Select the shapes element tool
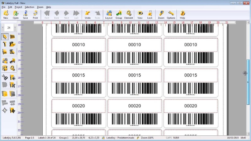This screenshot has width=251, height=141. click(12, 44)
